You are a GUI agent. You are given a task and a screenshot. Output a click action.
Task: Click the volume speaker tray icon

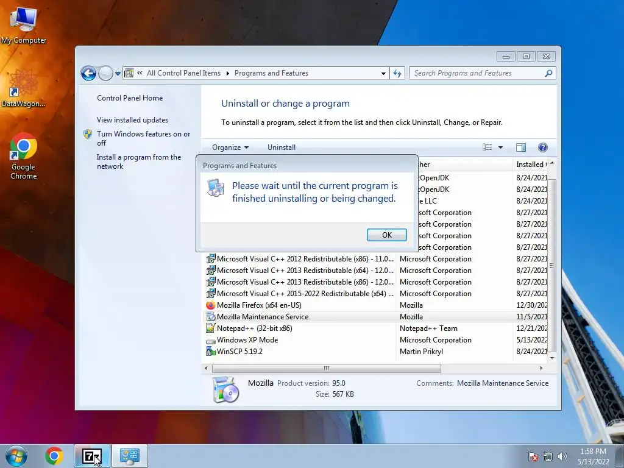(562, 456)
